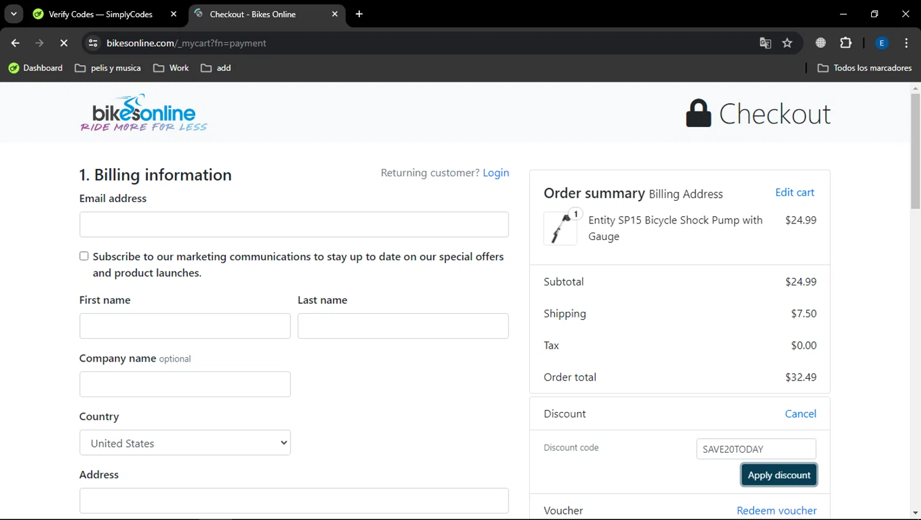Open the Country dropdown
The image size is (921, 520).
pyautogui.click(x=185, y=443)
